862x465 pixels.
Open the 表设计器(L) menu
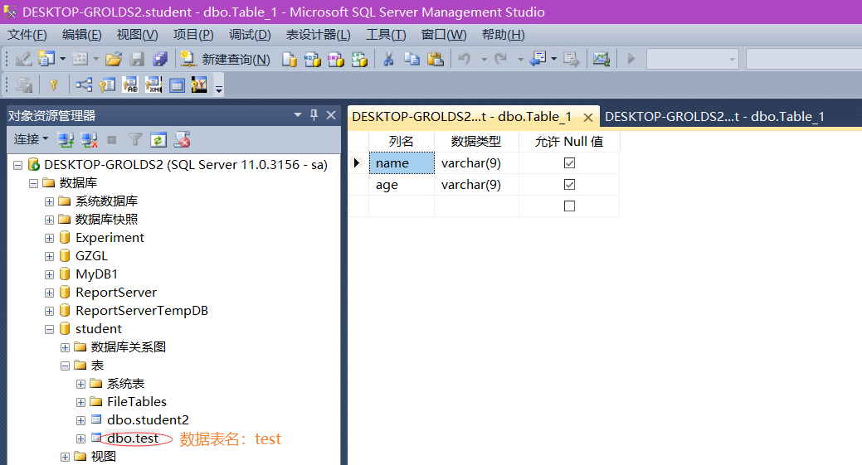coord(319,35)
